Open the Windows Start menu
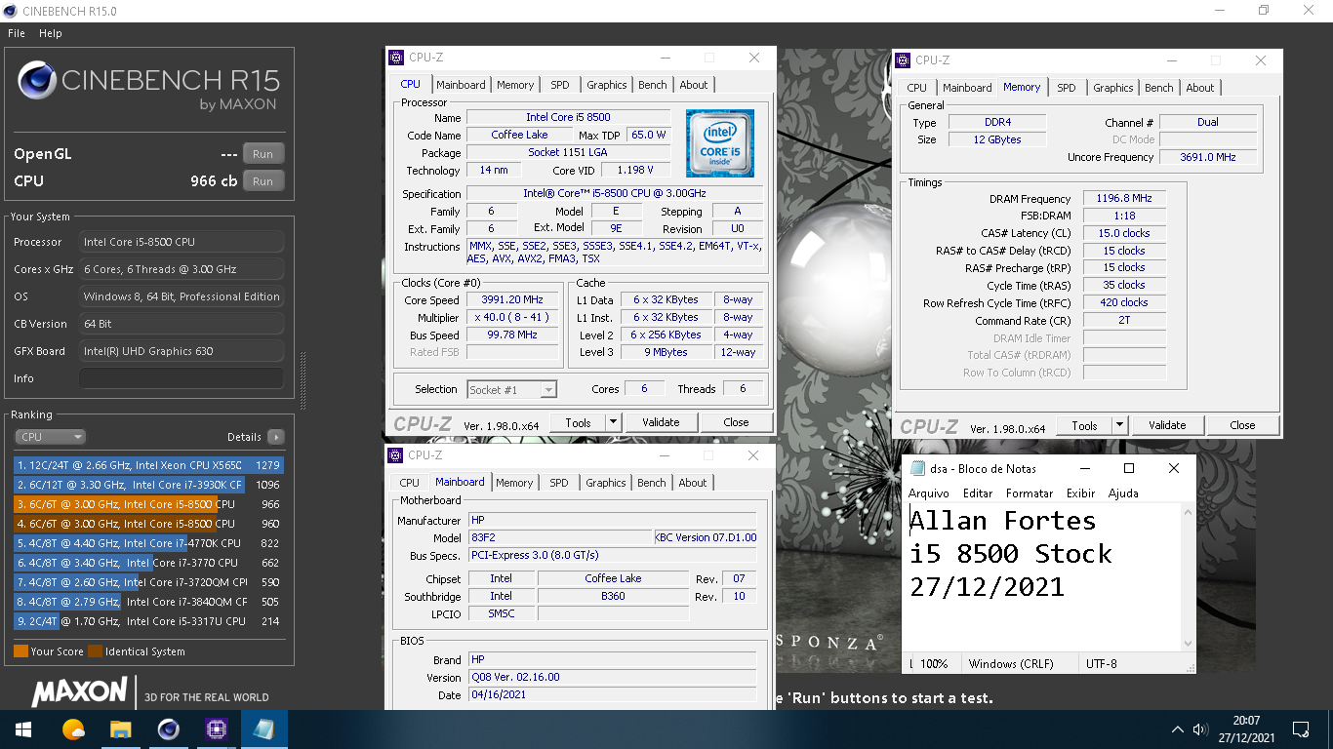1333x749 pixels. coord(22,729)
